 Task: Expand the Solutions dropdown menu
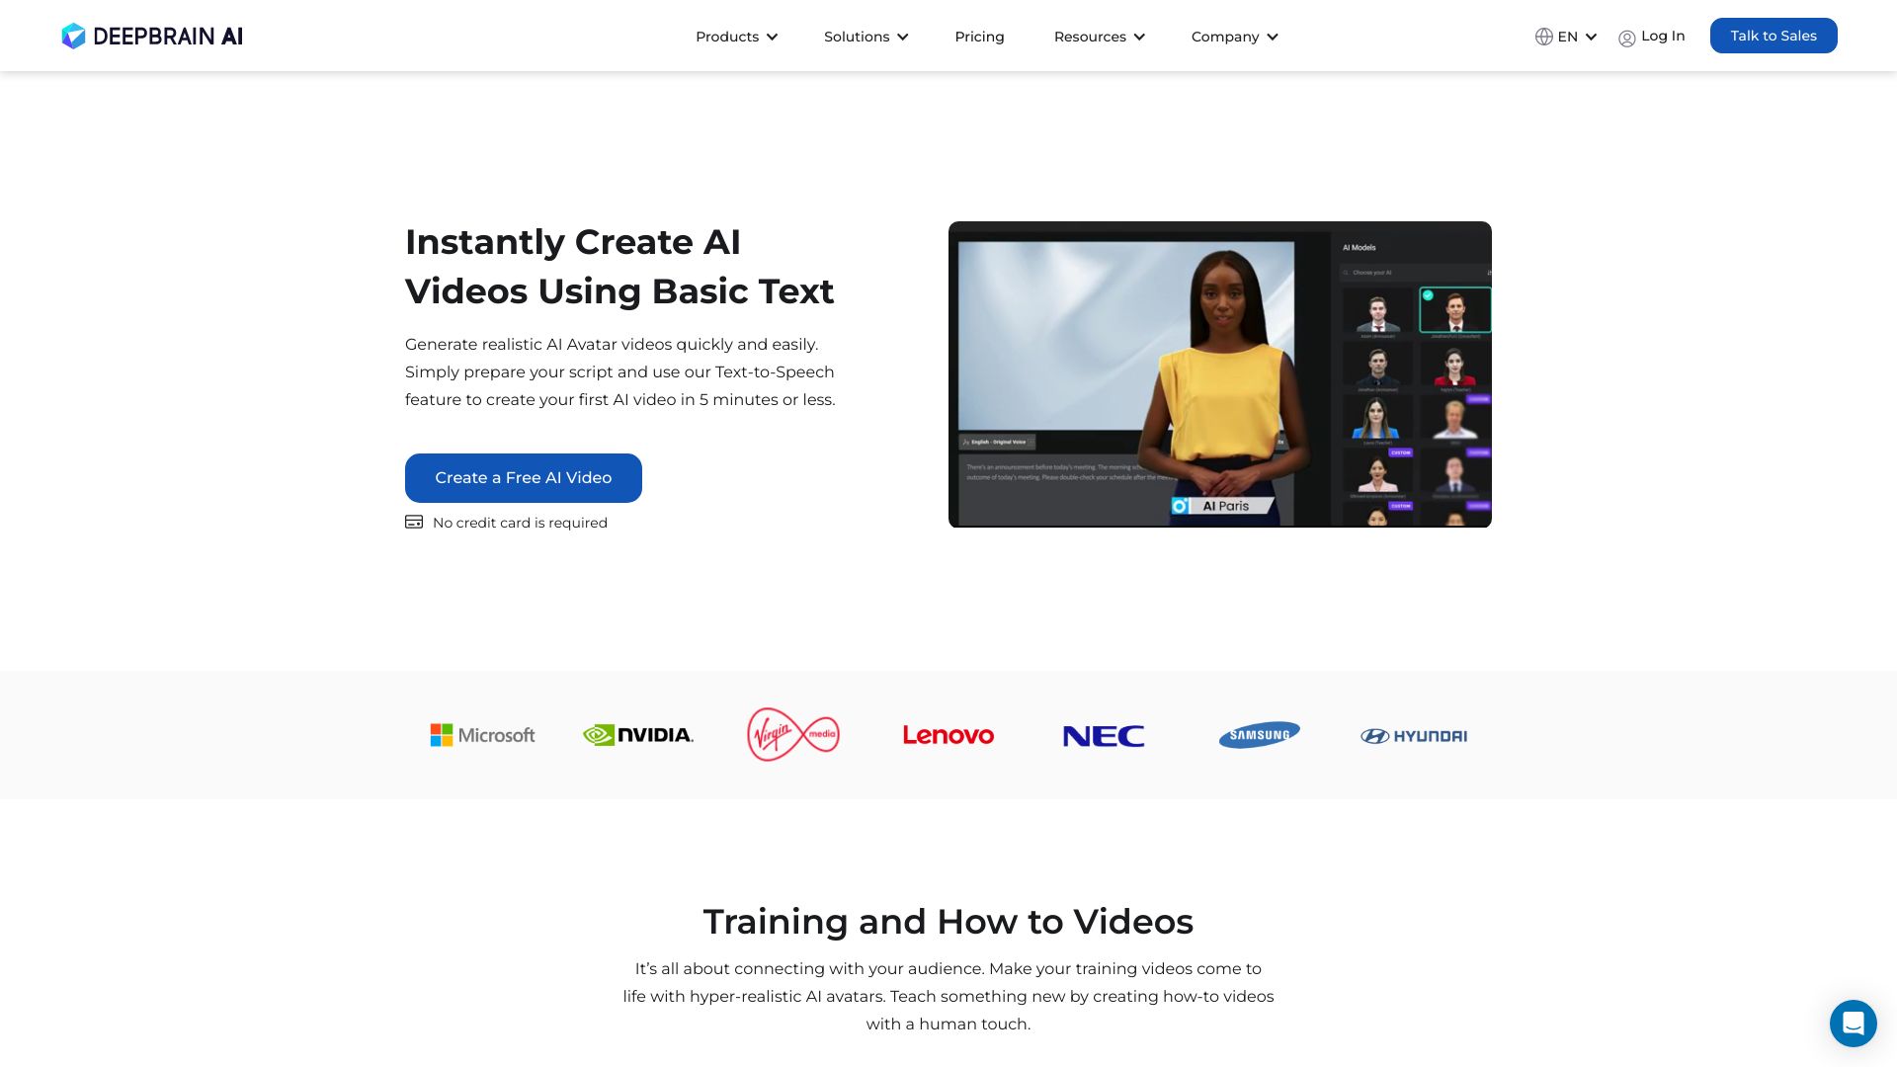point(864,36)
